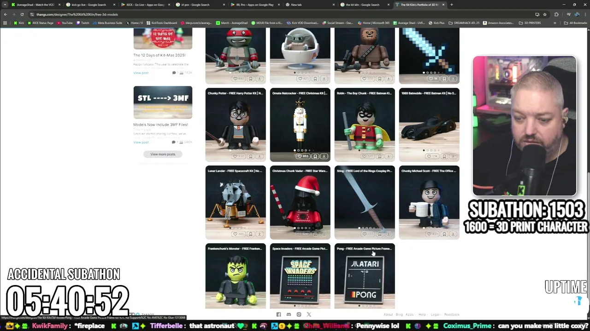This screenshot has height=331, width=590.
Task: Like the 1989 Batmobile model
Action: (432, 156)
